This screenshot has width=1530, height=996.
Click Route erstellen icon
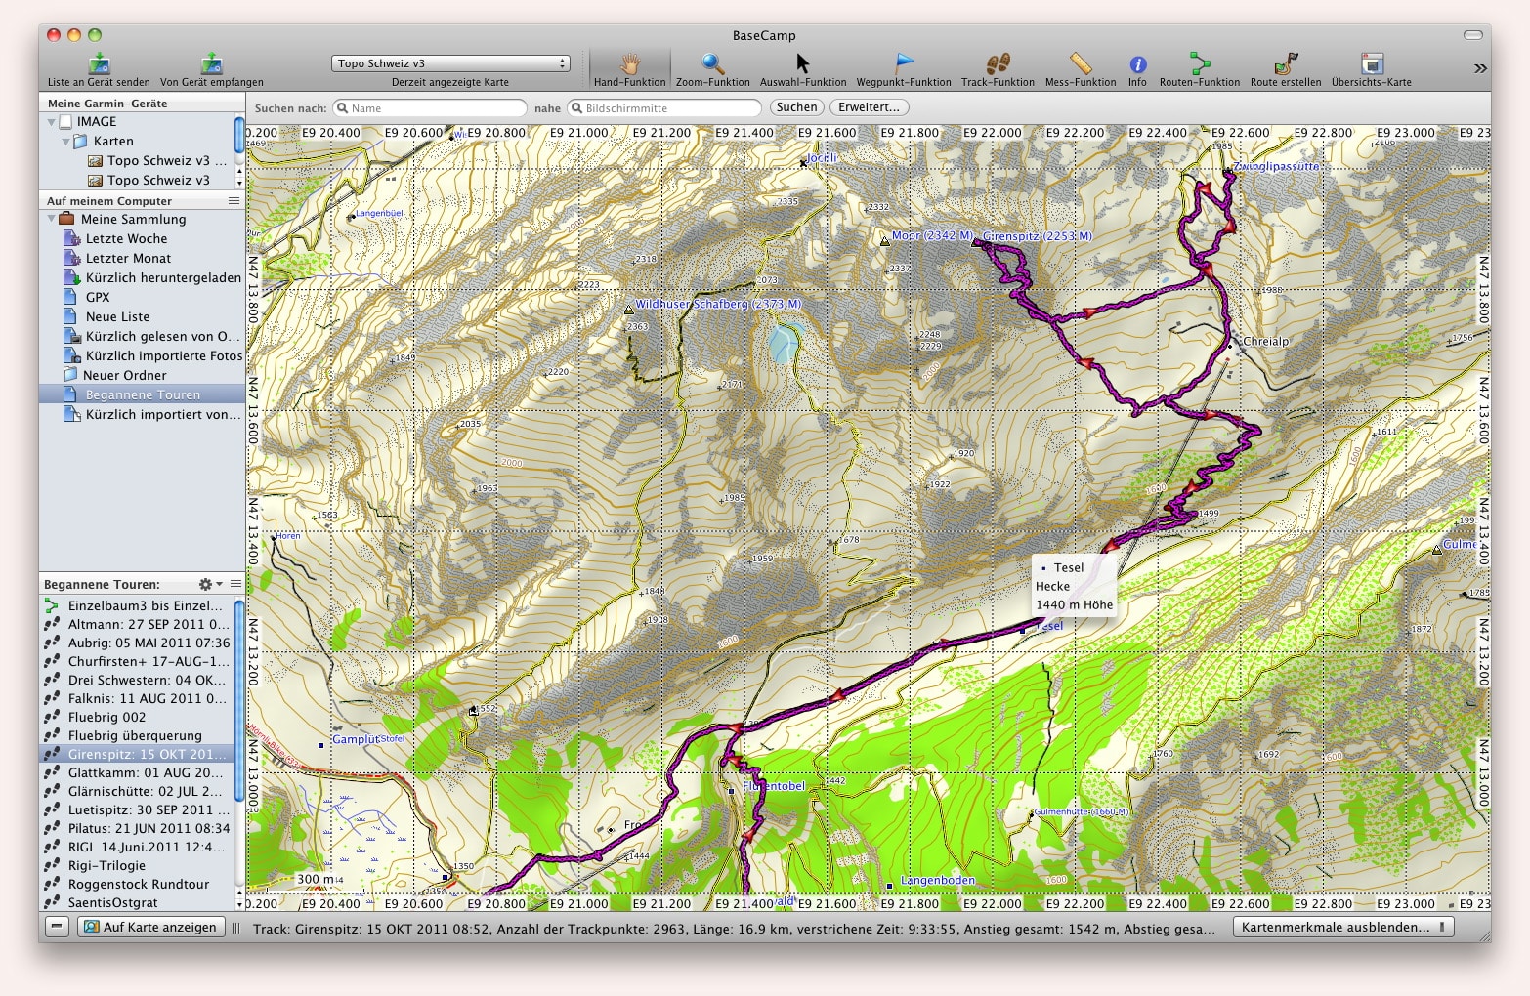pyautogui.click(x=1286, y=64)
